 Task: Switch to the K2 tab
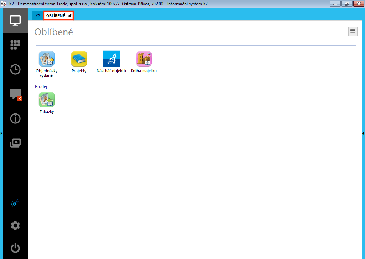point(38,16)
